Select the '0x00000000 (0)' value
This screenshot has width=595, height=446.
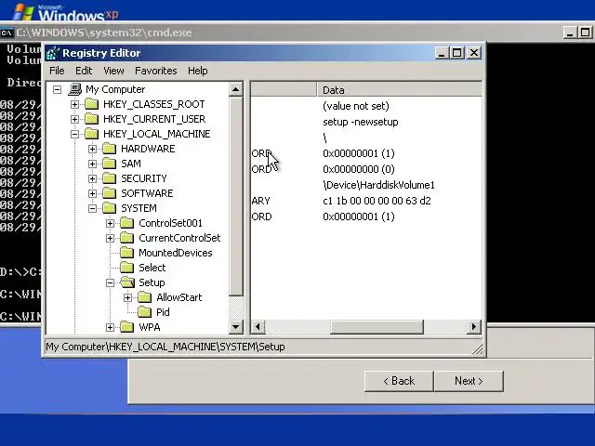[359, 169]
